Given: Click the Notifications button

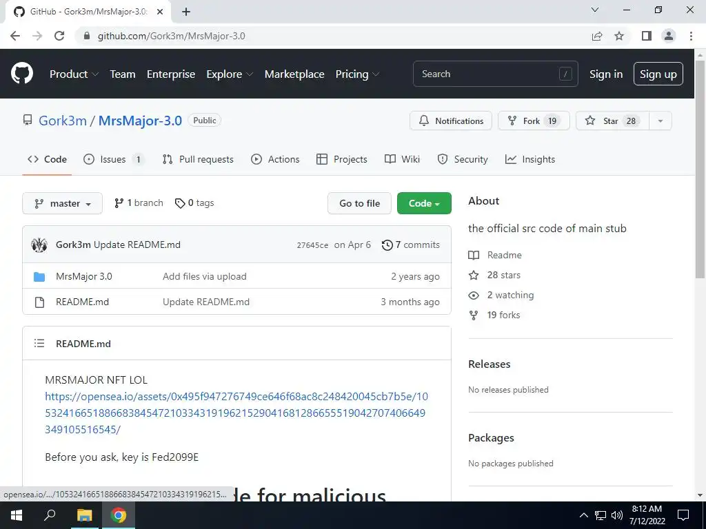Looking at the screenshot, I should (x=451, y=121).
